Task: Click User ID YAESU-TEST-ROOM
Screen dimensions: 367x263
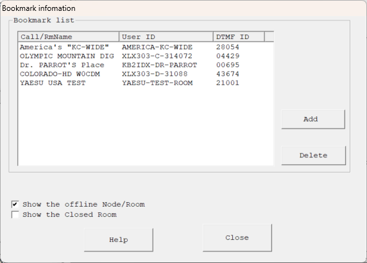Action: (157, 83)
